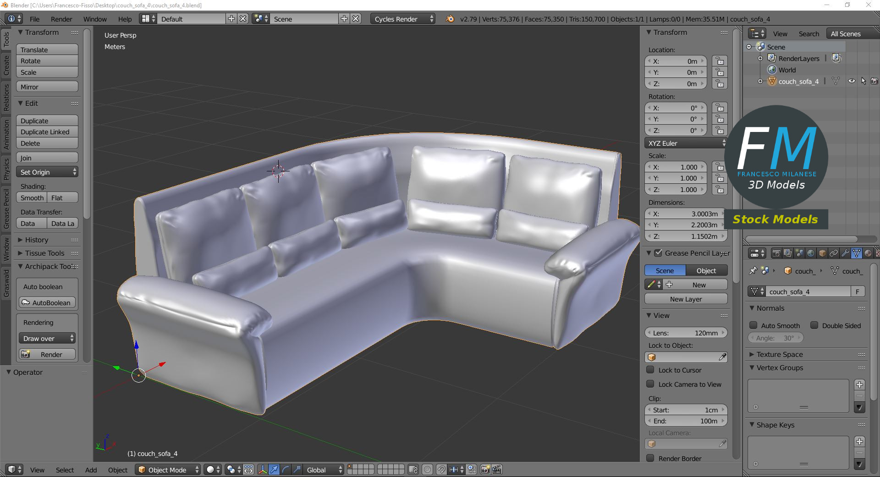Click the OpenGL render image camera icon
Screen dimensions: 880x477
point(485,470)
